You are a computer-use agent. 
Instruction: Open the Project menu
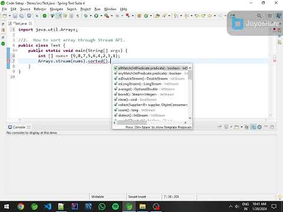[x=85, y=9]
